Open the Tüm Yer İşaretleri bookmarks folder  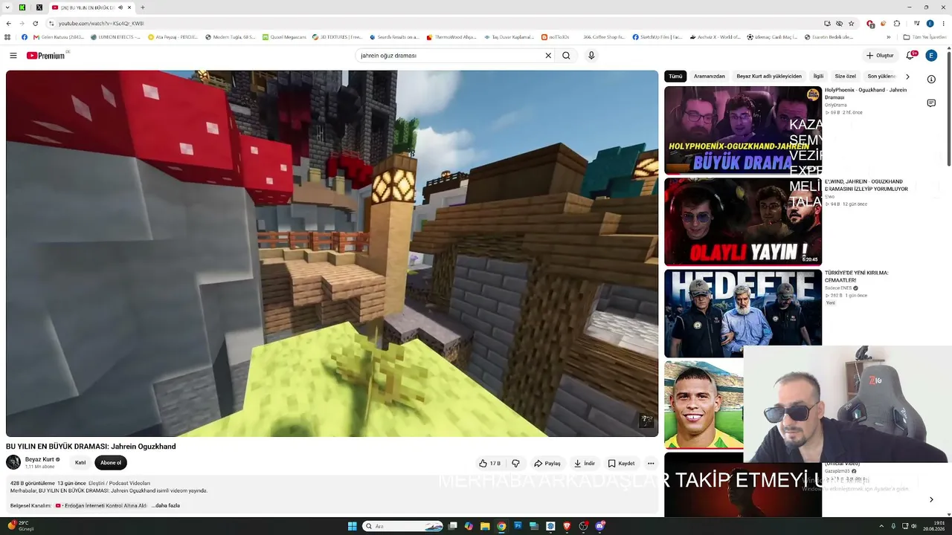[x=924, y=37]
